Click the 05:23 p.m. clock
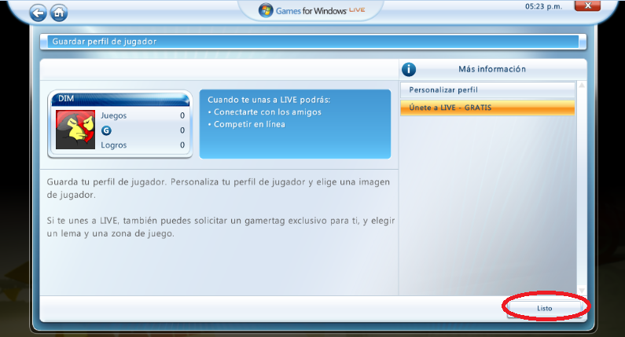625x337 pixels. (543, 6)
